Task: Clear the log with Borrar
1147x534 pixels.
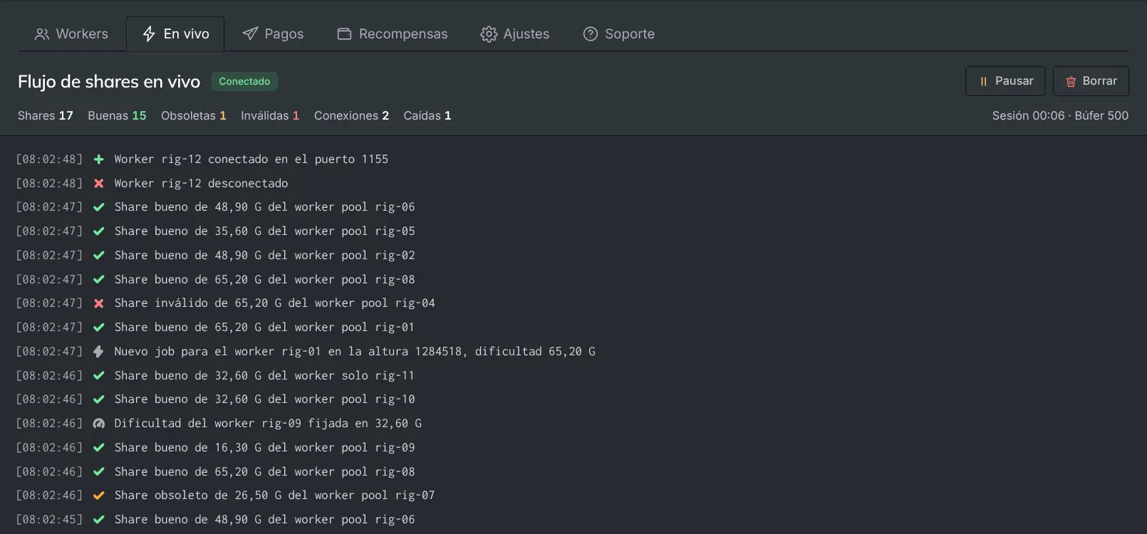Action: point(1091,81)
